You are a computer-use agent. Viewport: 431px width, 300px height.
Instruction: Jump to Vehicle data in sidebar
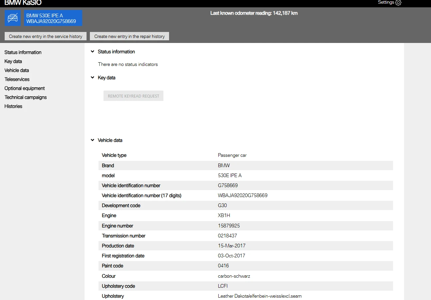tap(17, 70)
